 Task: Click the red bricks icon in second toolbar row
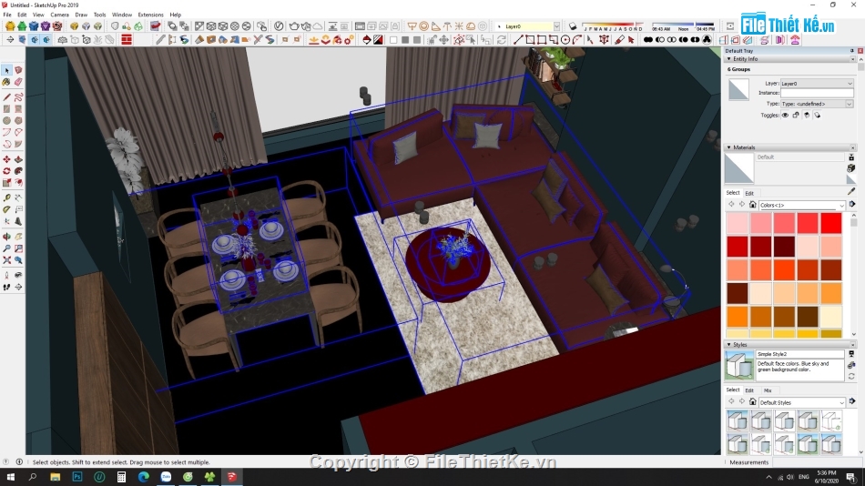(127, 40)
